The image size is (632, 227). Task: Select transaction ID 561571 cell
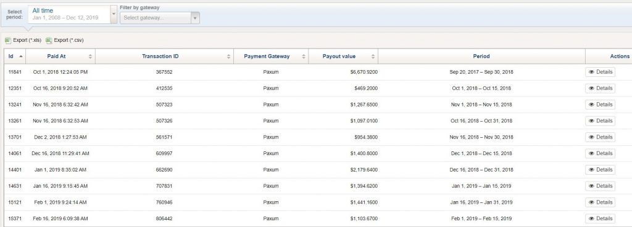point(164,137)
